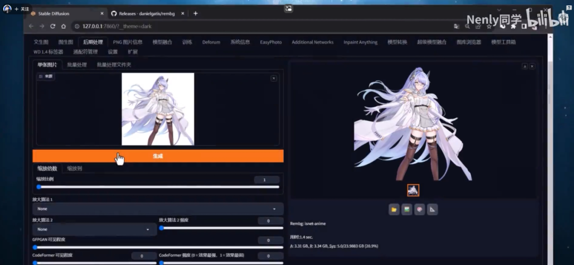574x265 pixels.
Task: Open the EasyPhoto tab
Action: point(271,42)
